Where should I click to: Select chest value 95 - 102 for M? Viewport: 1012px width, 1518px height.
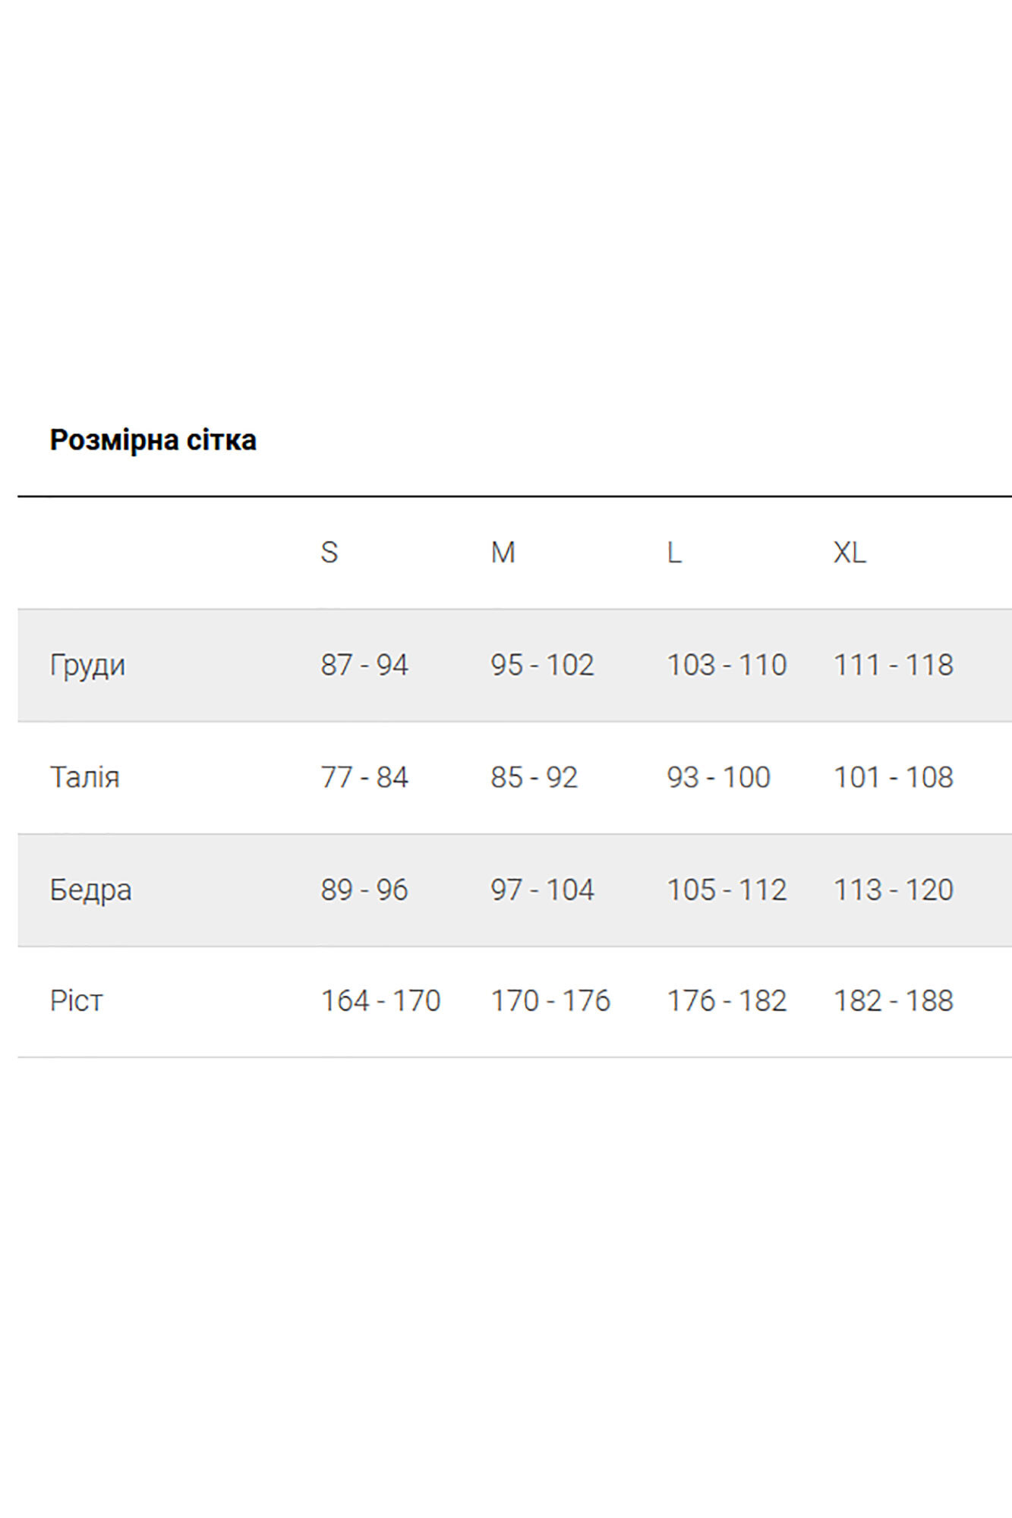point(542,665)
